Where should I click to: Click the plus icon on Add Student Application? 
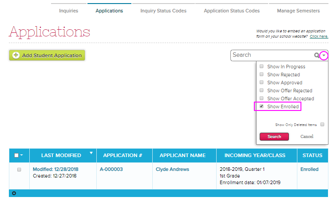click(16, 55)
